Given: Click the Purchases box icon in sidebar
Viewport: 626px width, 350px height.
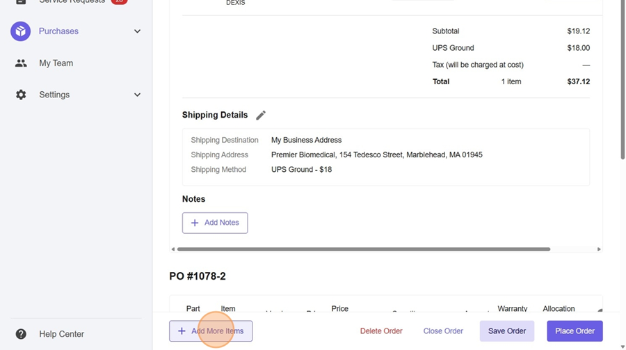Looking at the screenshot, I should 21,31.
